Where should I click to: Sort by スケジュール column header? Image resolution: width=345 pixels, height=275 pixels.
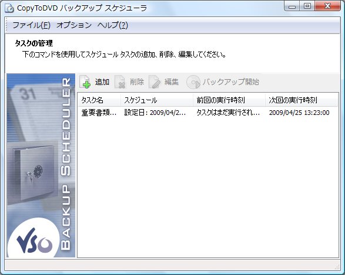point(157,100)
